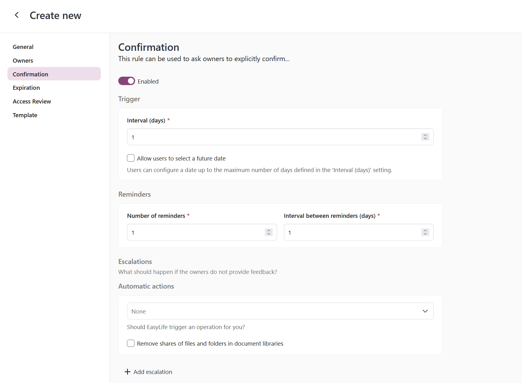Open the Access Review section
522x383 pixels.
click(x=32, y=101)
